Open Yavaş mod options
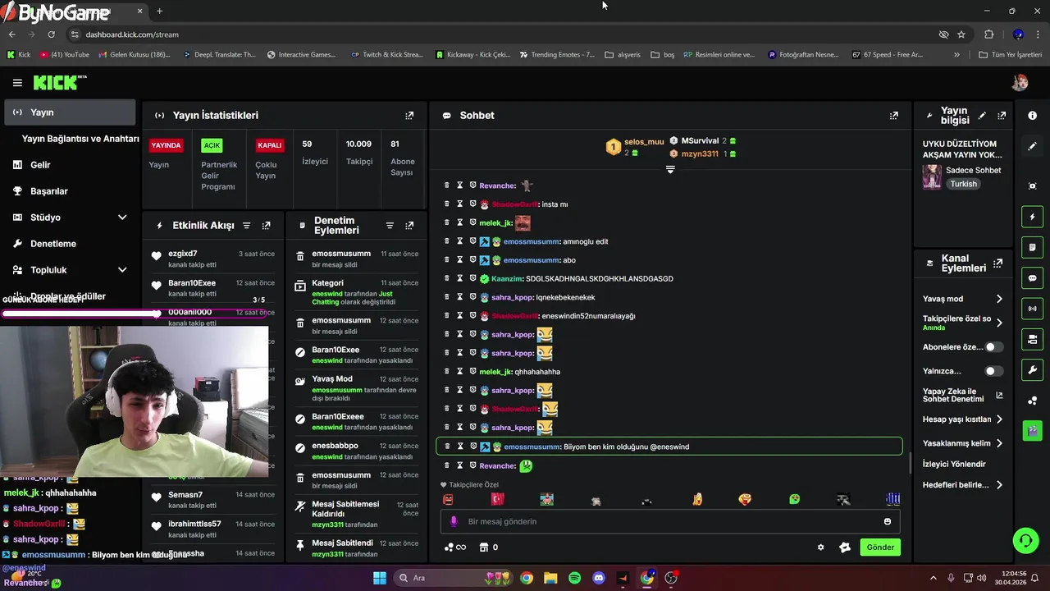 [x=963, y=299]
